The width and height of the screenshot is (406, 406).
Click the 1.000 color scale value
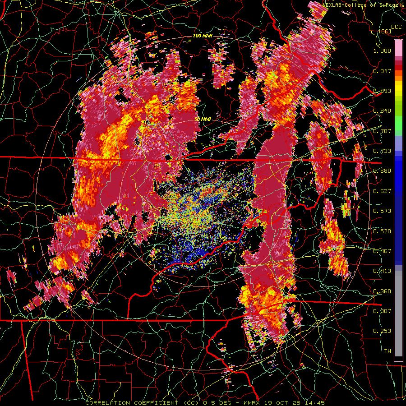click(382, 51)
